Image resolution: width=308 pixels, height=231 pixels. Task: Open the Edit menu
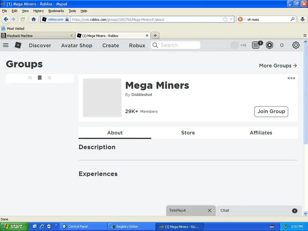(x=14, y=11)
